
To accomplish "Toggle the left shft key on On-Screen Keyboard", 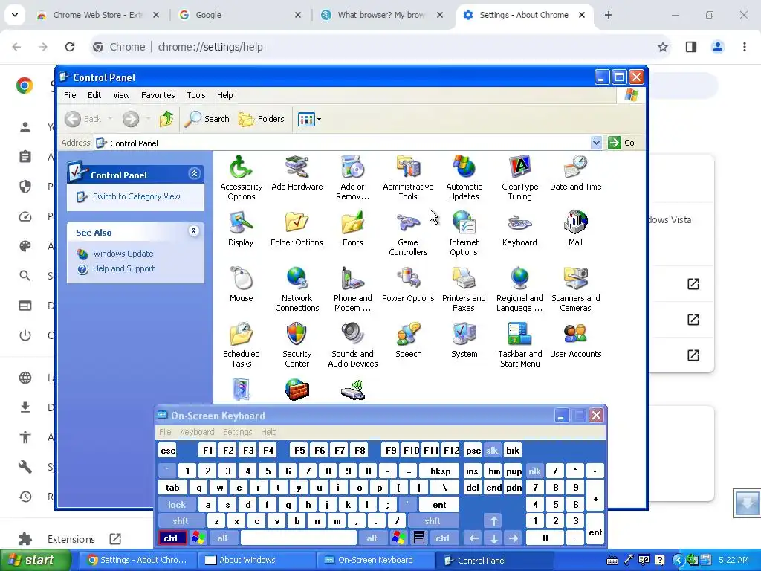I will click(x=180, y=521).
